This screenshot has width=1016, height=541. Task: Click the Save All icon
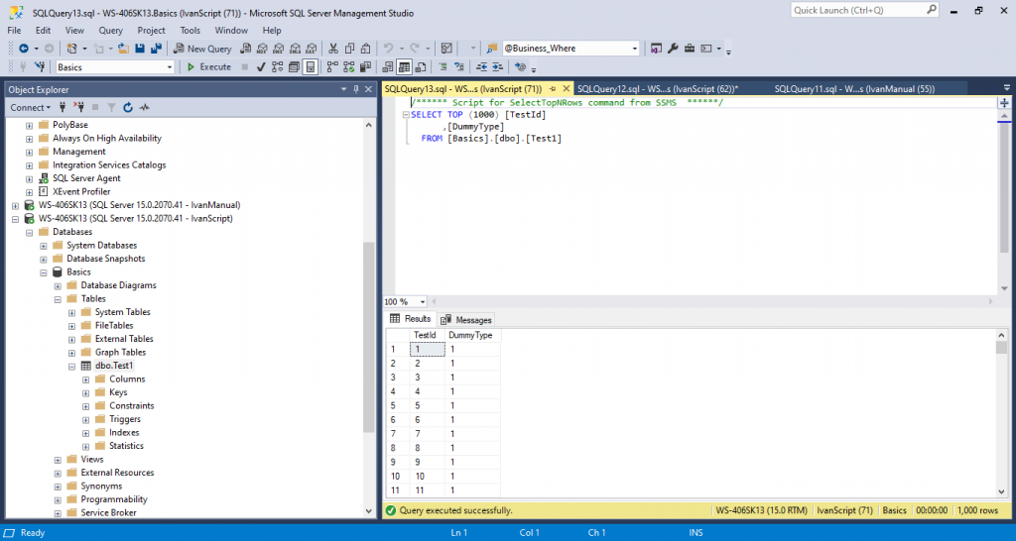point(156,49)
